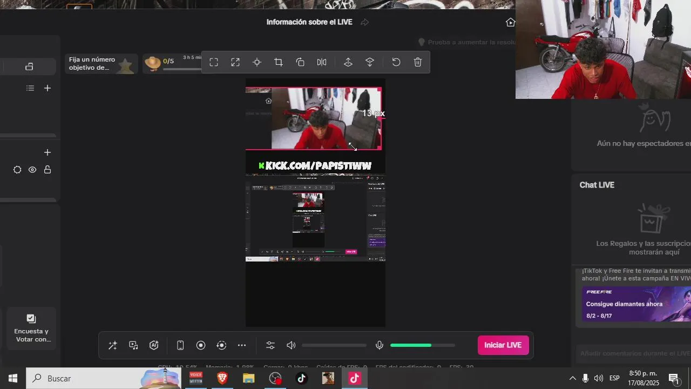The height and width of the screenshot is (389, 691).
Task: Click Información sobre el LIVE title
Action: pyautogui.click(x=309, y=22)
